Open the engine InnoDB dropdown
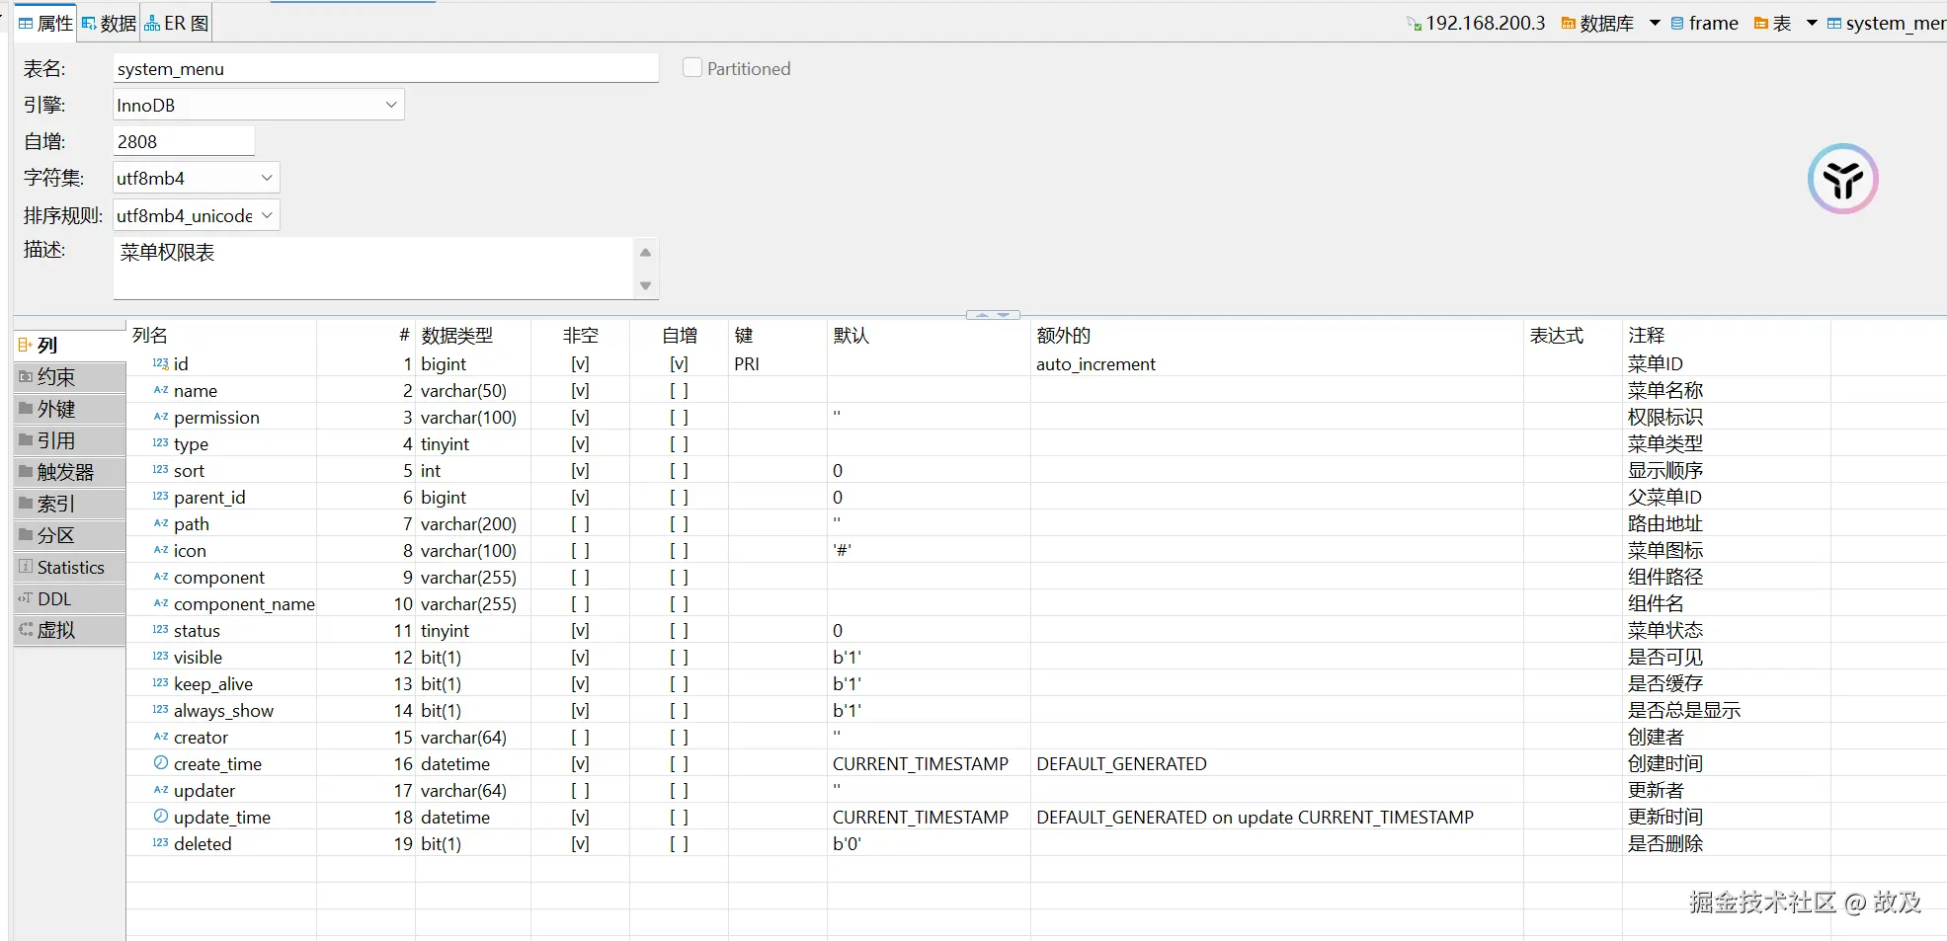This screenshot has width=1947, height=941. 258,105
